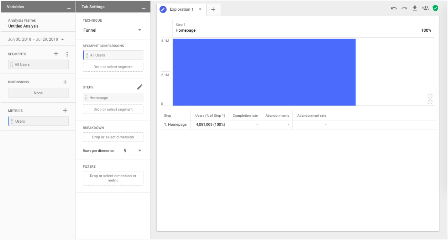Click Drop or select segment under Steps

pyautogui.click(x=113, y=109)
